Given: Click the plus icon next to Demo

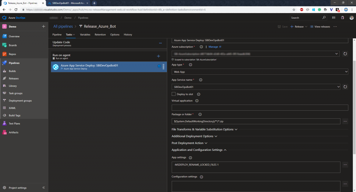Looking at the screenshot, I should pos(43,26).
